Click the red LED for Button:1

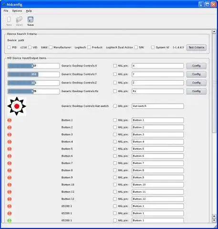(x=10, y=120)
